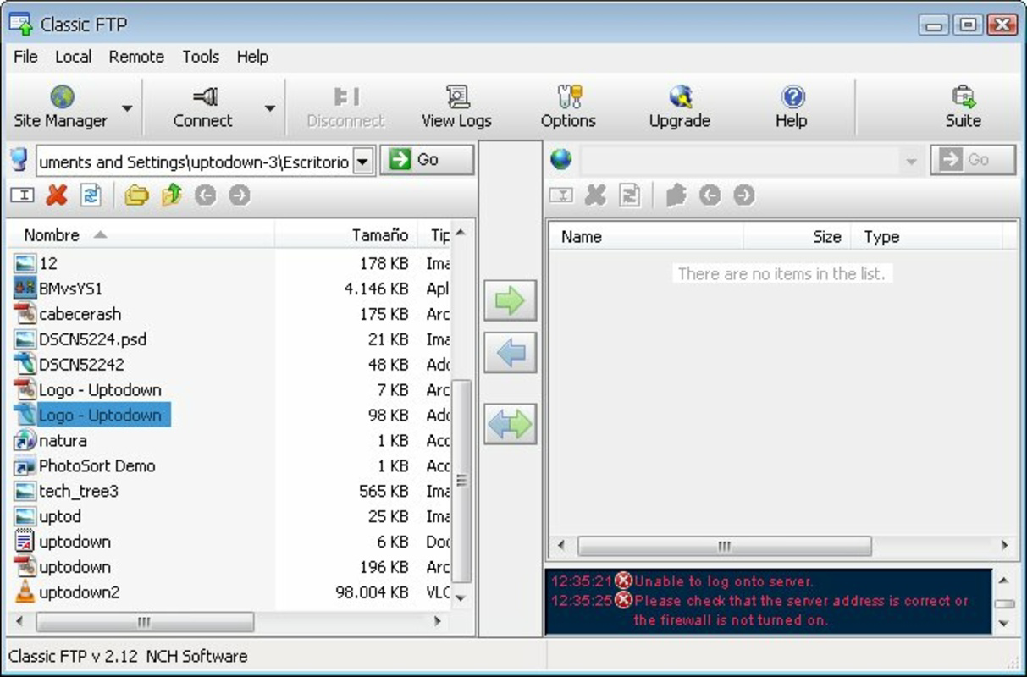Open the Tools menu
Viewport: 1027px width, 677px height.
201,57
